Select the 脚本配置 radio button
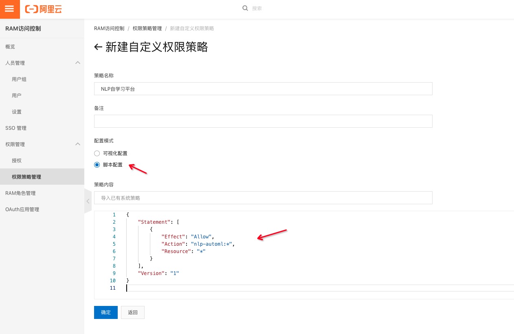Image resolution: width=514 pixels, height=334 pixels. click(97, 165)
